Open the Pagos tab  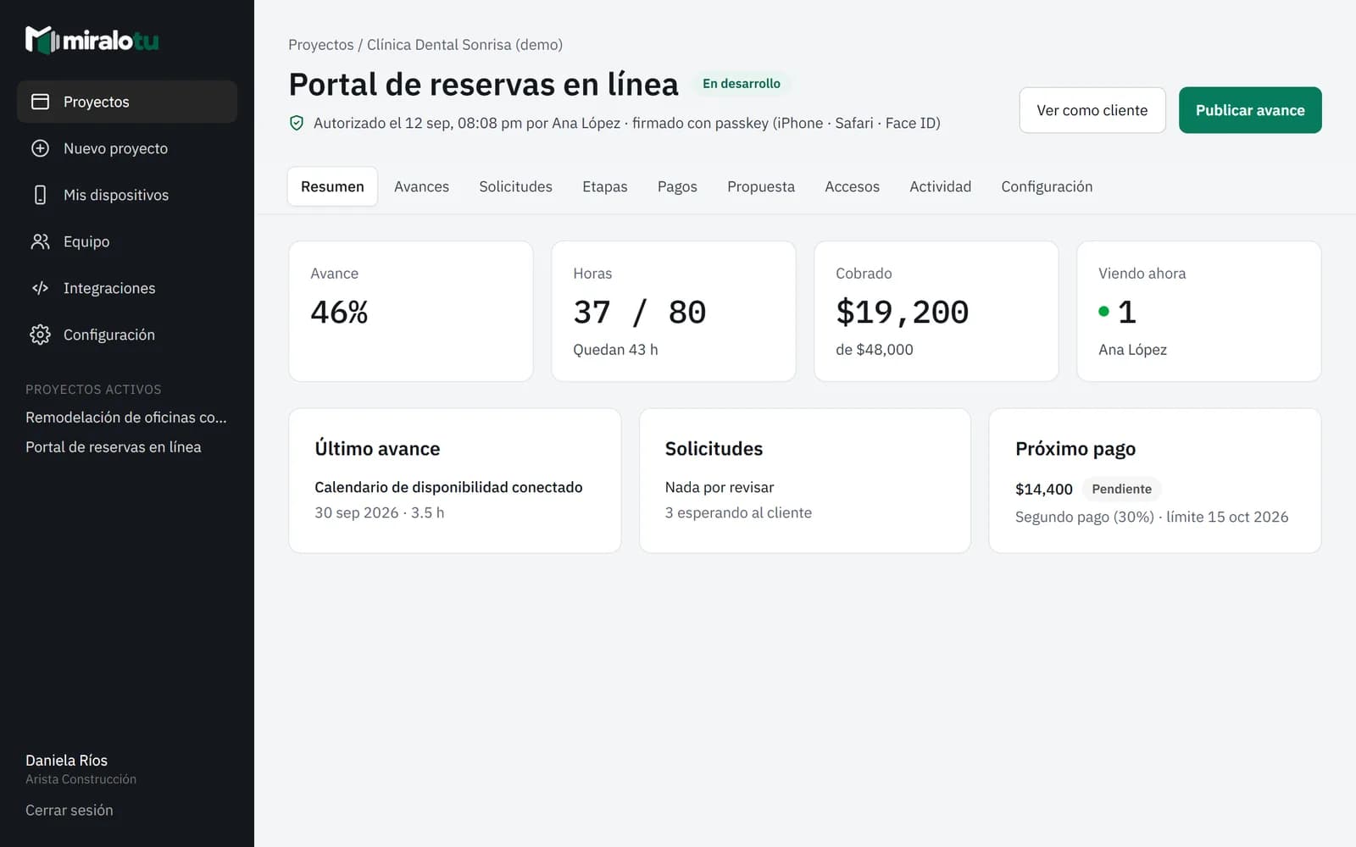[x=677, y=186]
